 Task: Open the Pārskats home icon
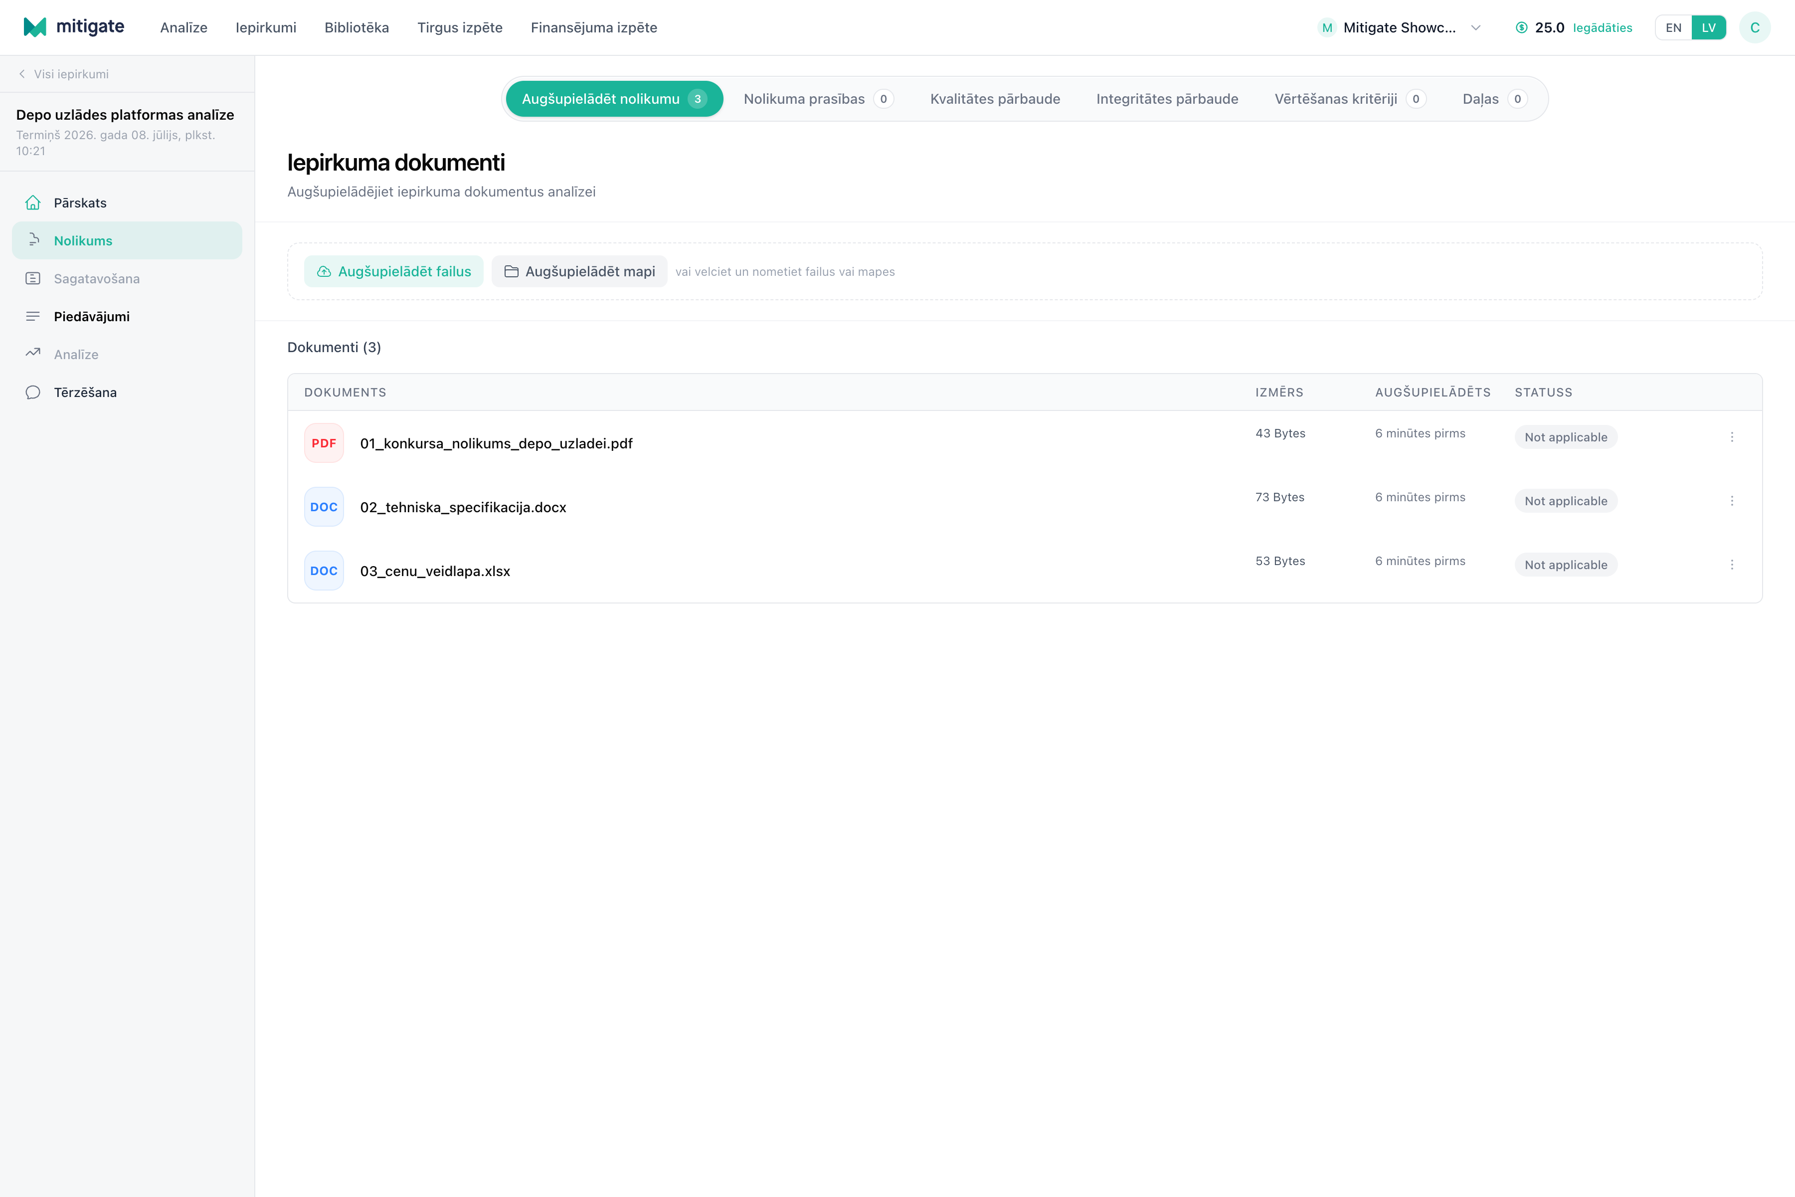tap(33, 202)
